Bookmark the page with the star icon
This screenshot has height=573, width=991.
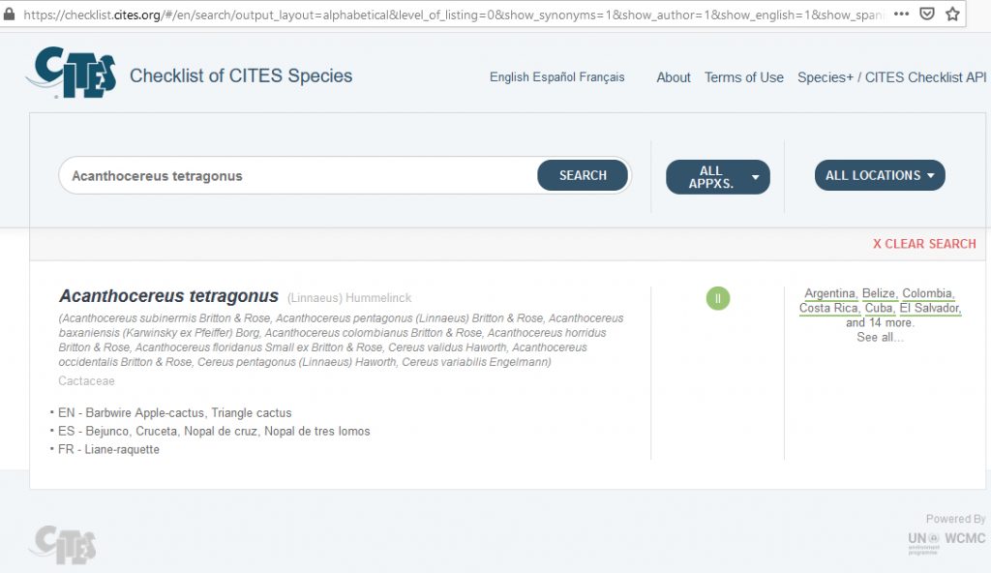[952, 14]
